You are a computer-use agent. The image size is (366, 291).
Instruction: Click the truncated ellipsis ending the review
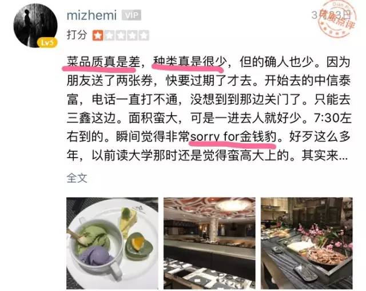343,156
